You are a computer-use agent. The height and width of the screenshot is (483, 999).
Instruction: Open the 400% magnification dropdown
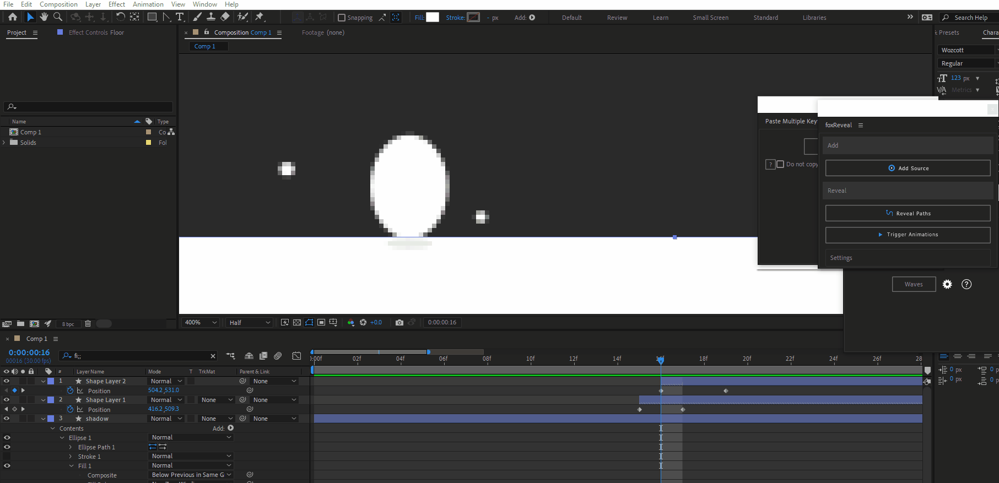(200, 323)
